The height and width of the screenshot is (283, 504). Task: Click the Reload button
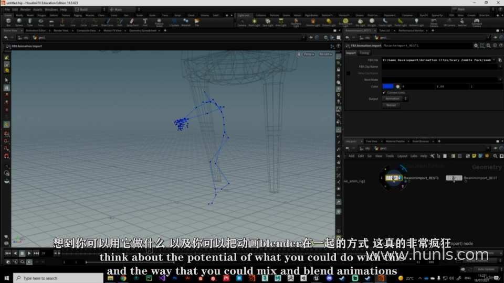point(391,105)
